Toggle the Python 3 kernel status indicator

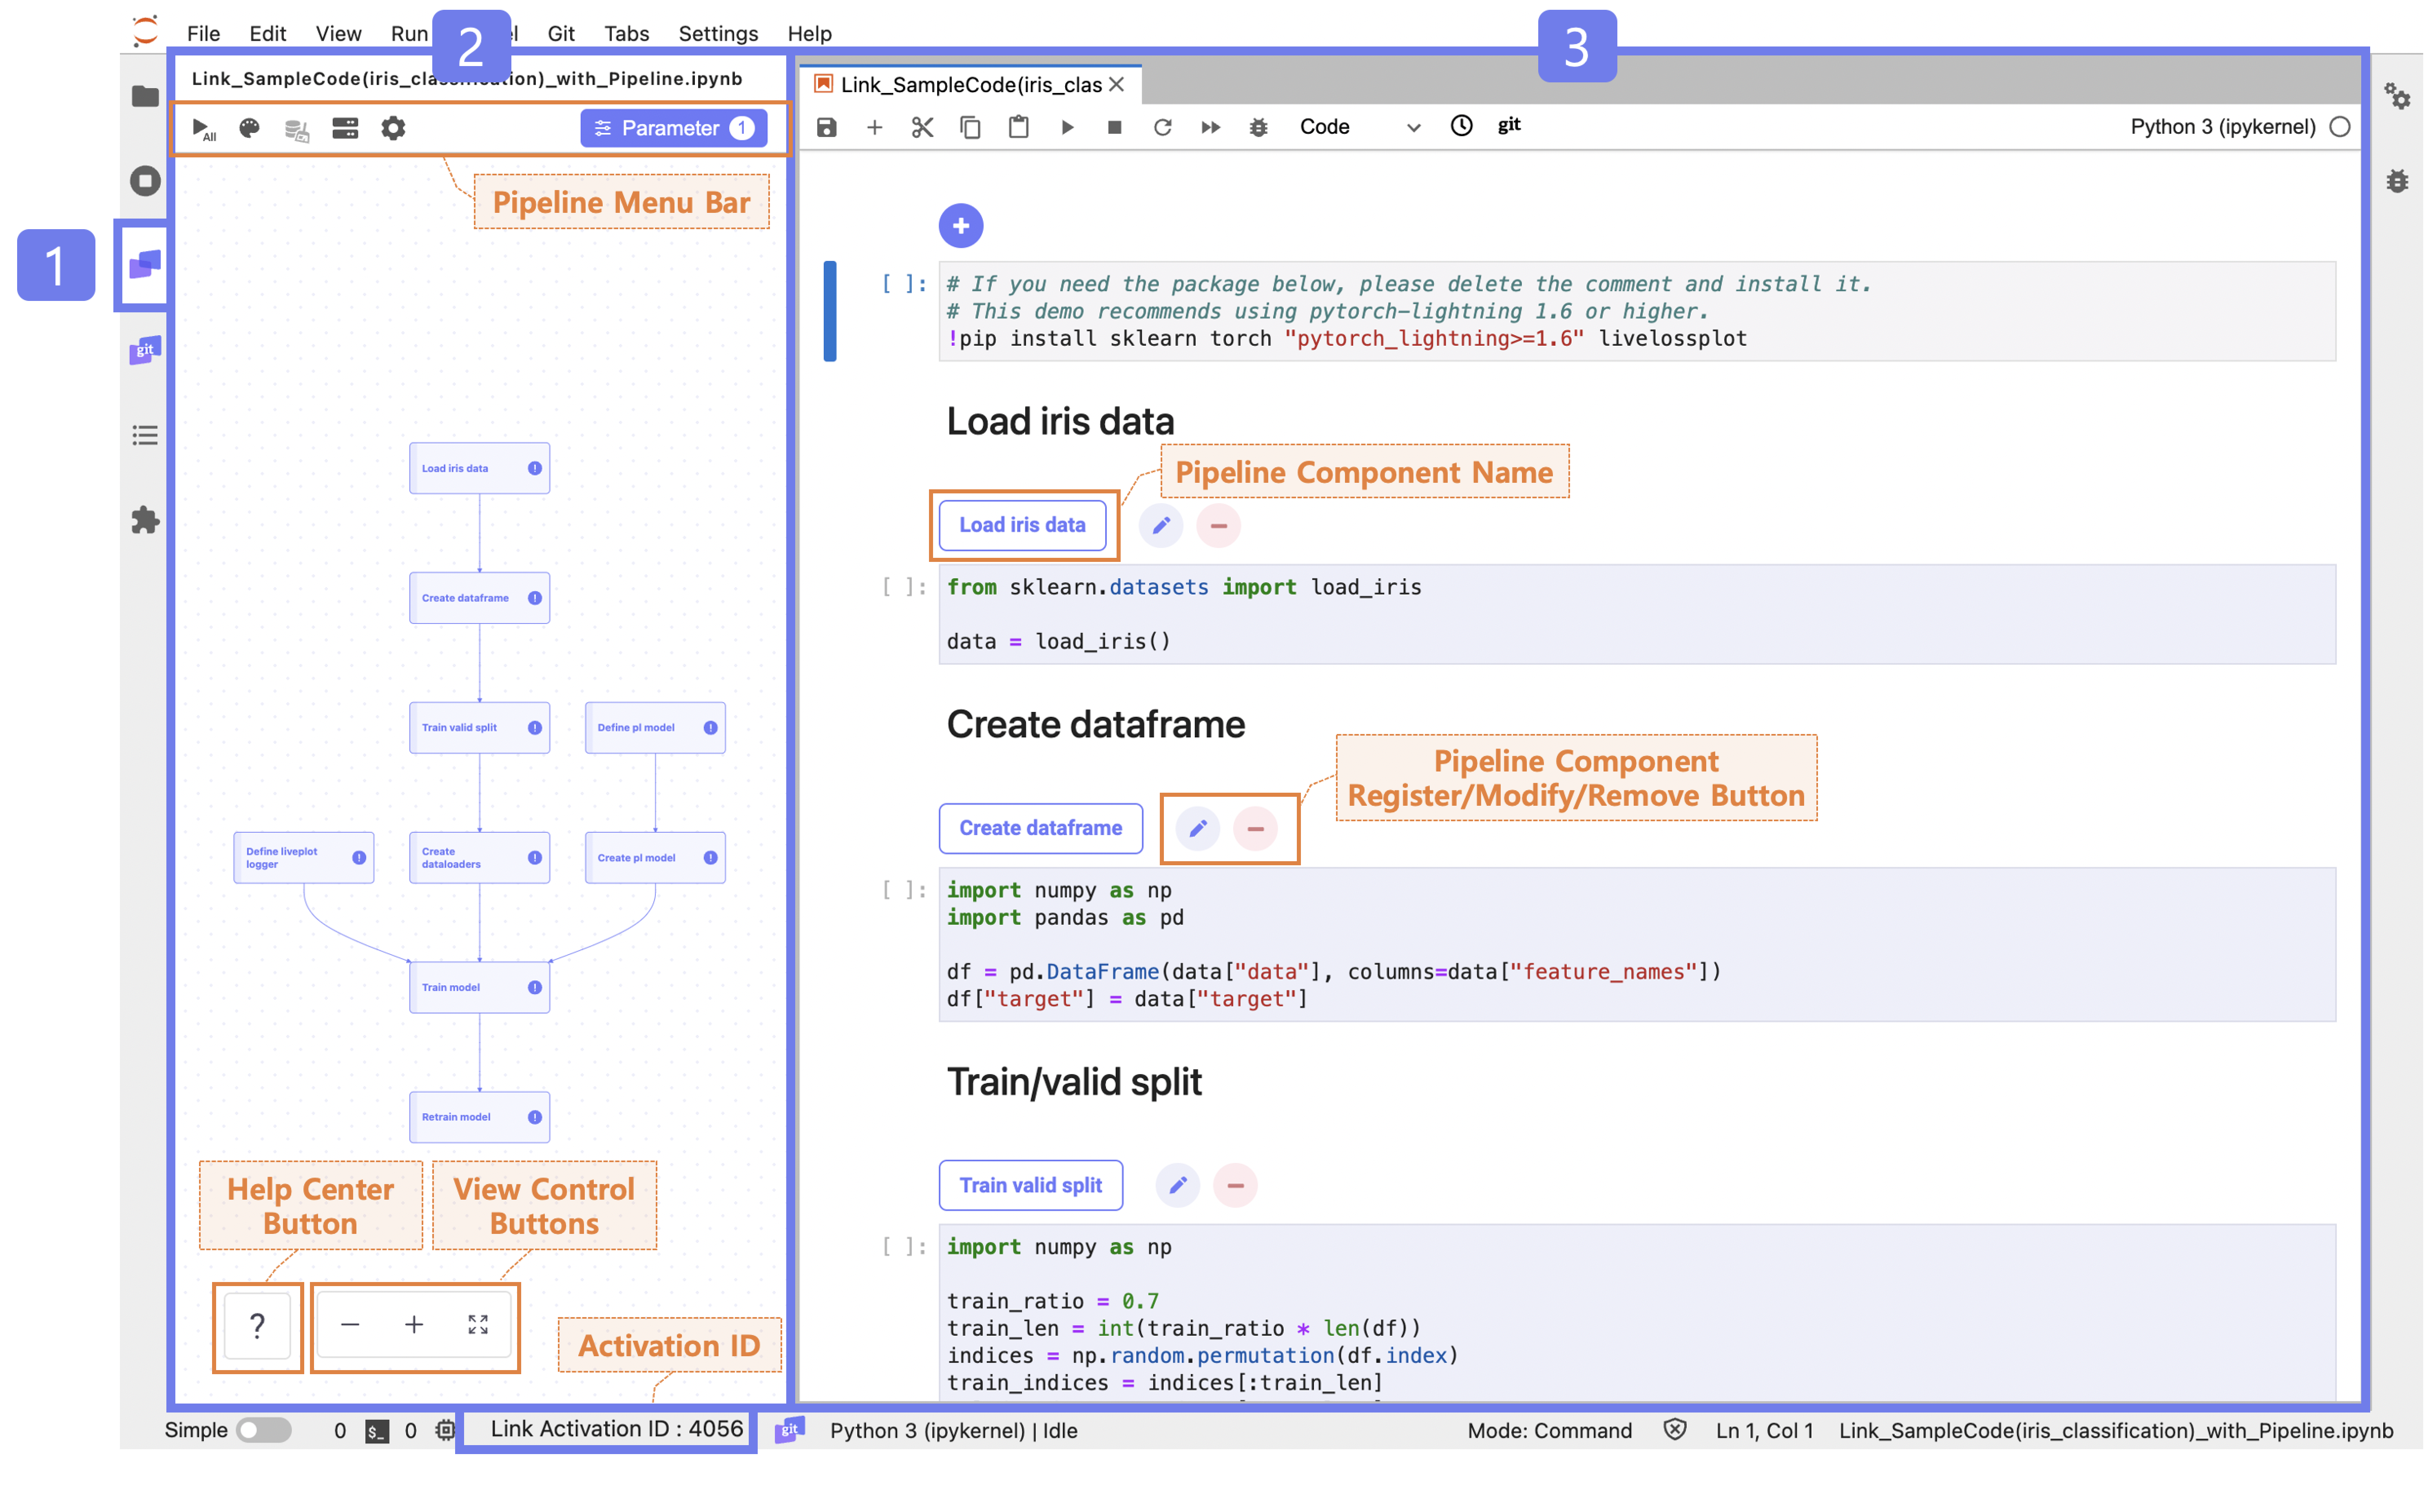click(x=2339, y=127)
